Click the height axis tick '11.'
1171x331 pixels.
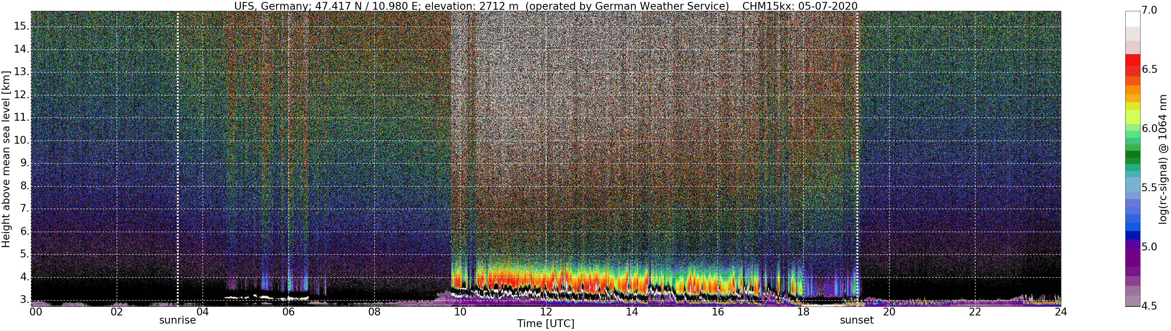point(21,118)
